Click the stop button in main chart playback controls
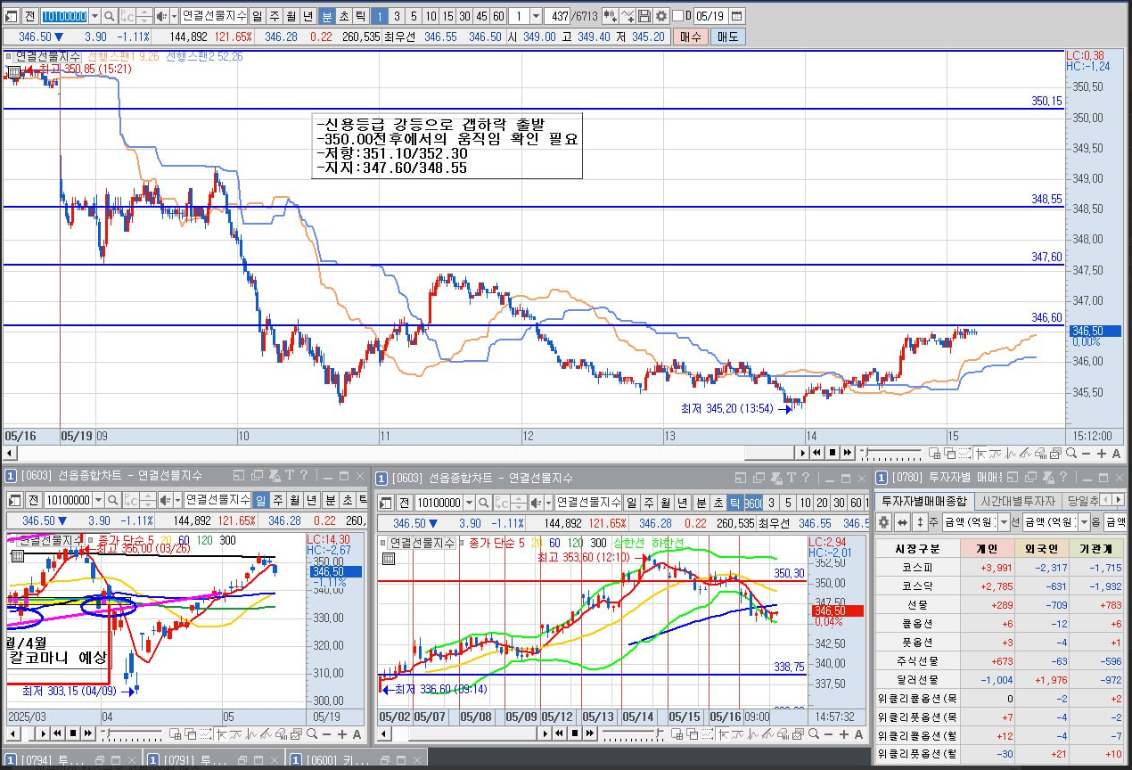Viewport: 1132px width, 770px height. coord(833,453)
